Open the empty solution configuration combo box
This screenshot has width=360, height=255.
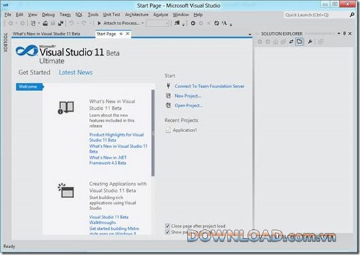pyautogui.click(x=158, y=23)
